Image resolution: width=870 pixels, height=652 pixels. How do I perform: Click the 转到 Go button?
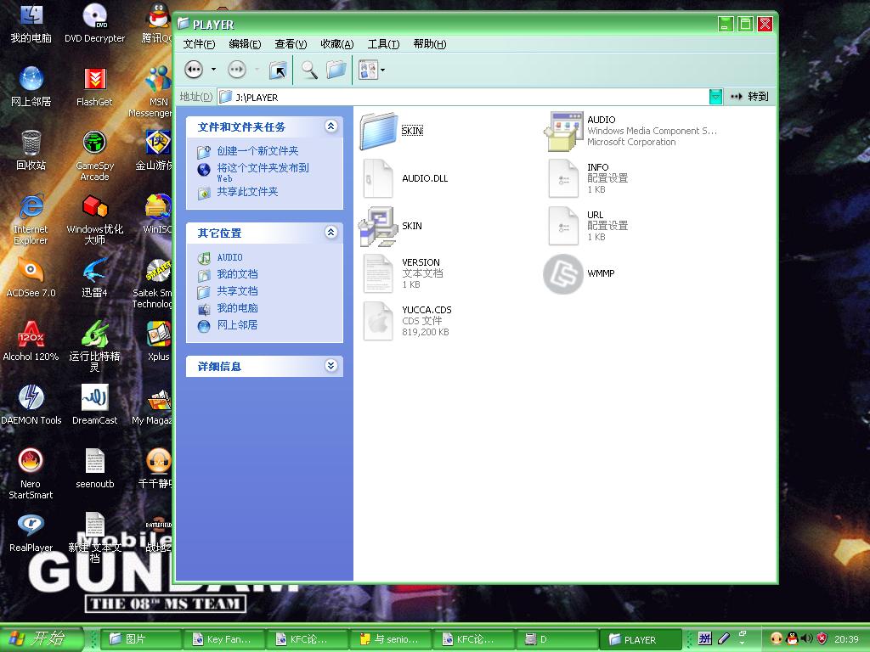point(749,97)
